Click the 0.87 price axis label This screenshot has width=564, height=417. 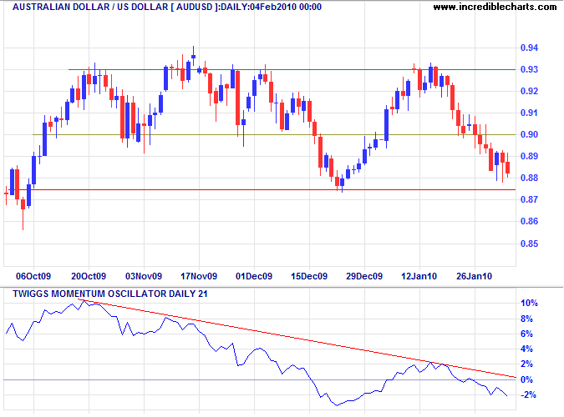pyautogui.click(x=530, y=199)
